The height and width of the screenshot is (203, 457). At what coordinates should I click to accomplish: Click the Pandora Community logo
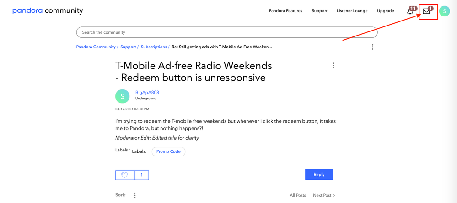(x=48, y=11)
